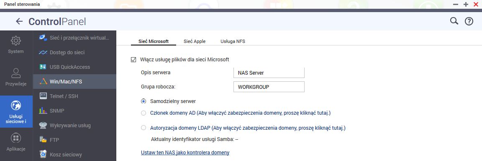Screen dimensions: 482x161
Task: Click the Win/Mac/NFS triangle icon
Action: click(43, 82)
